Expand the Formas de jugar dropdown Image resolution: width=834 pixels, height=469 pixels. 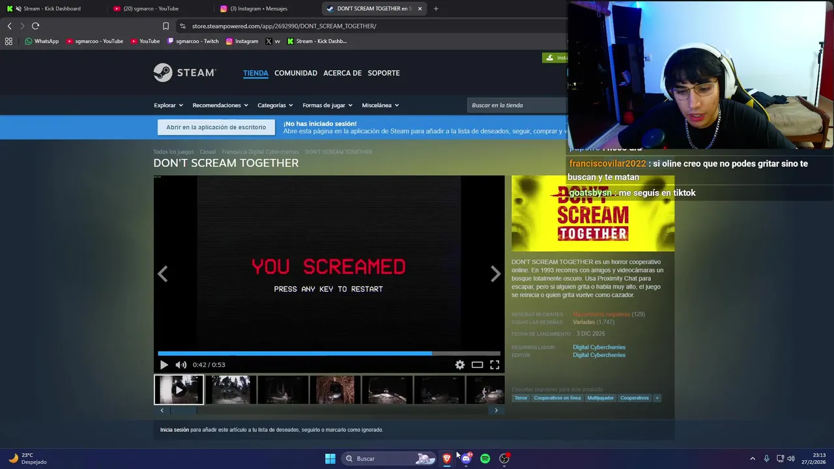[327, 105]
